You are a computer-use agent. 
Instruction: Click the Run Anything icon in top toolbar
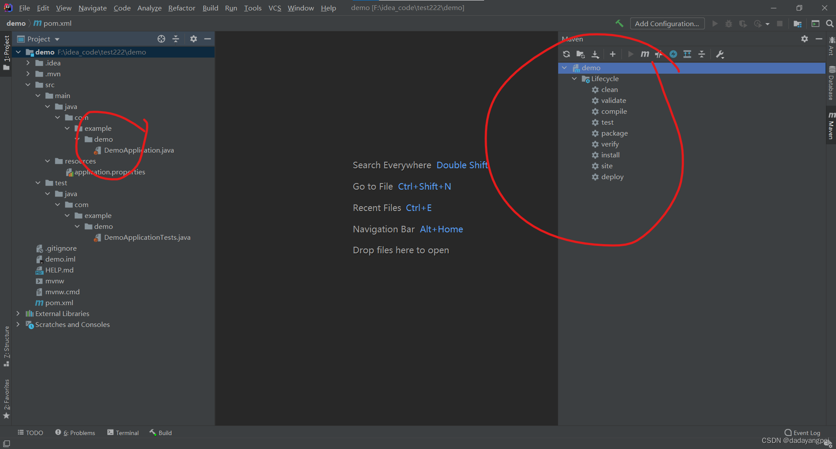pyautogui.click(x=815, y=24)
